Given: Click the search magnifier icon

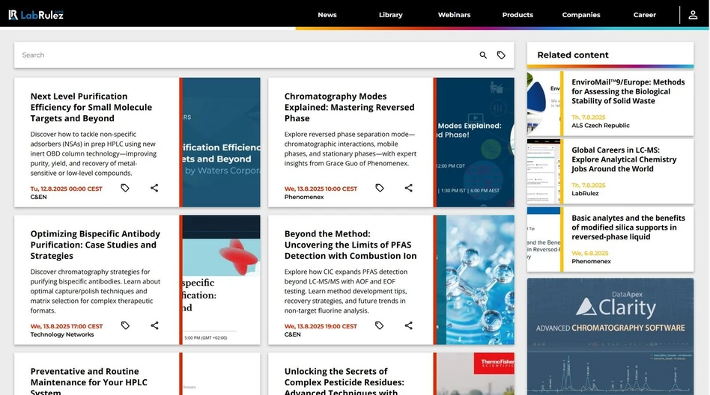Looking at the screenshot, I should click(x=483, y=55).
